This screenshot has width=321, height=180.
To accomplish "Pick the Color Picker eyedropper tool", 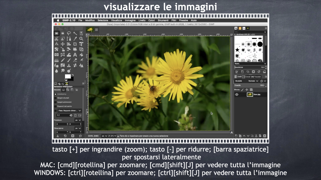I will point(75,39).
